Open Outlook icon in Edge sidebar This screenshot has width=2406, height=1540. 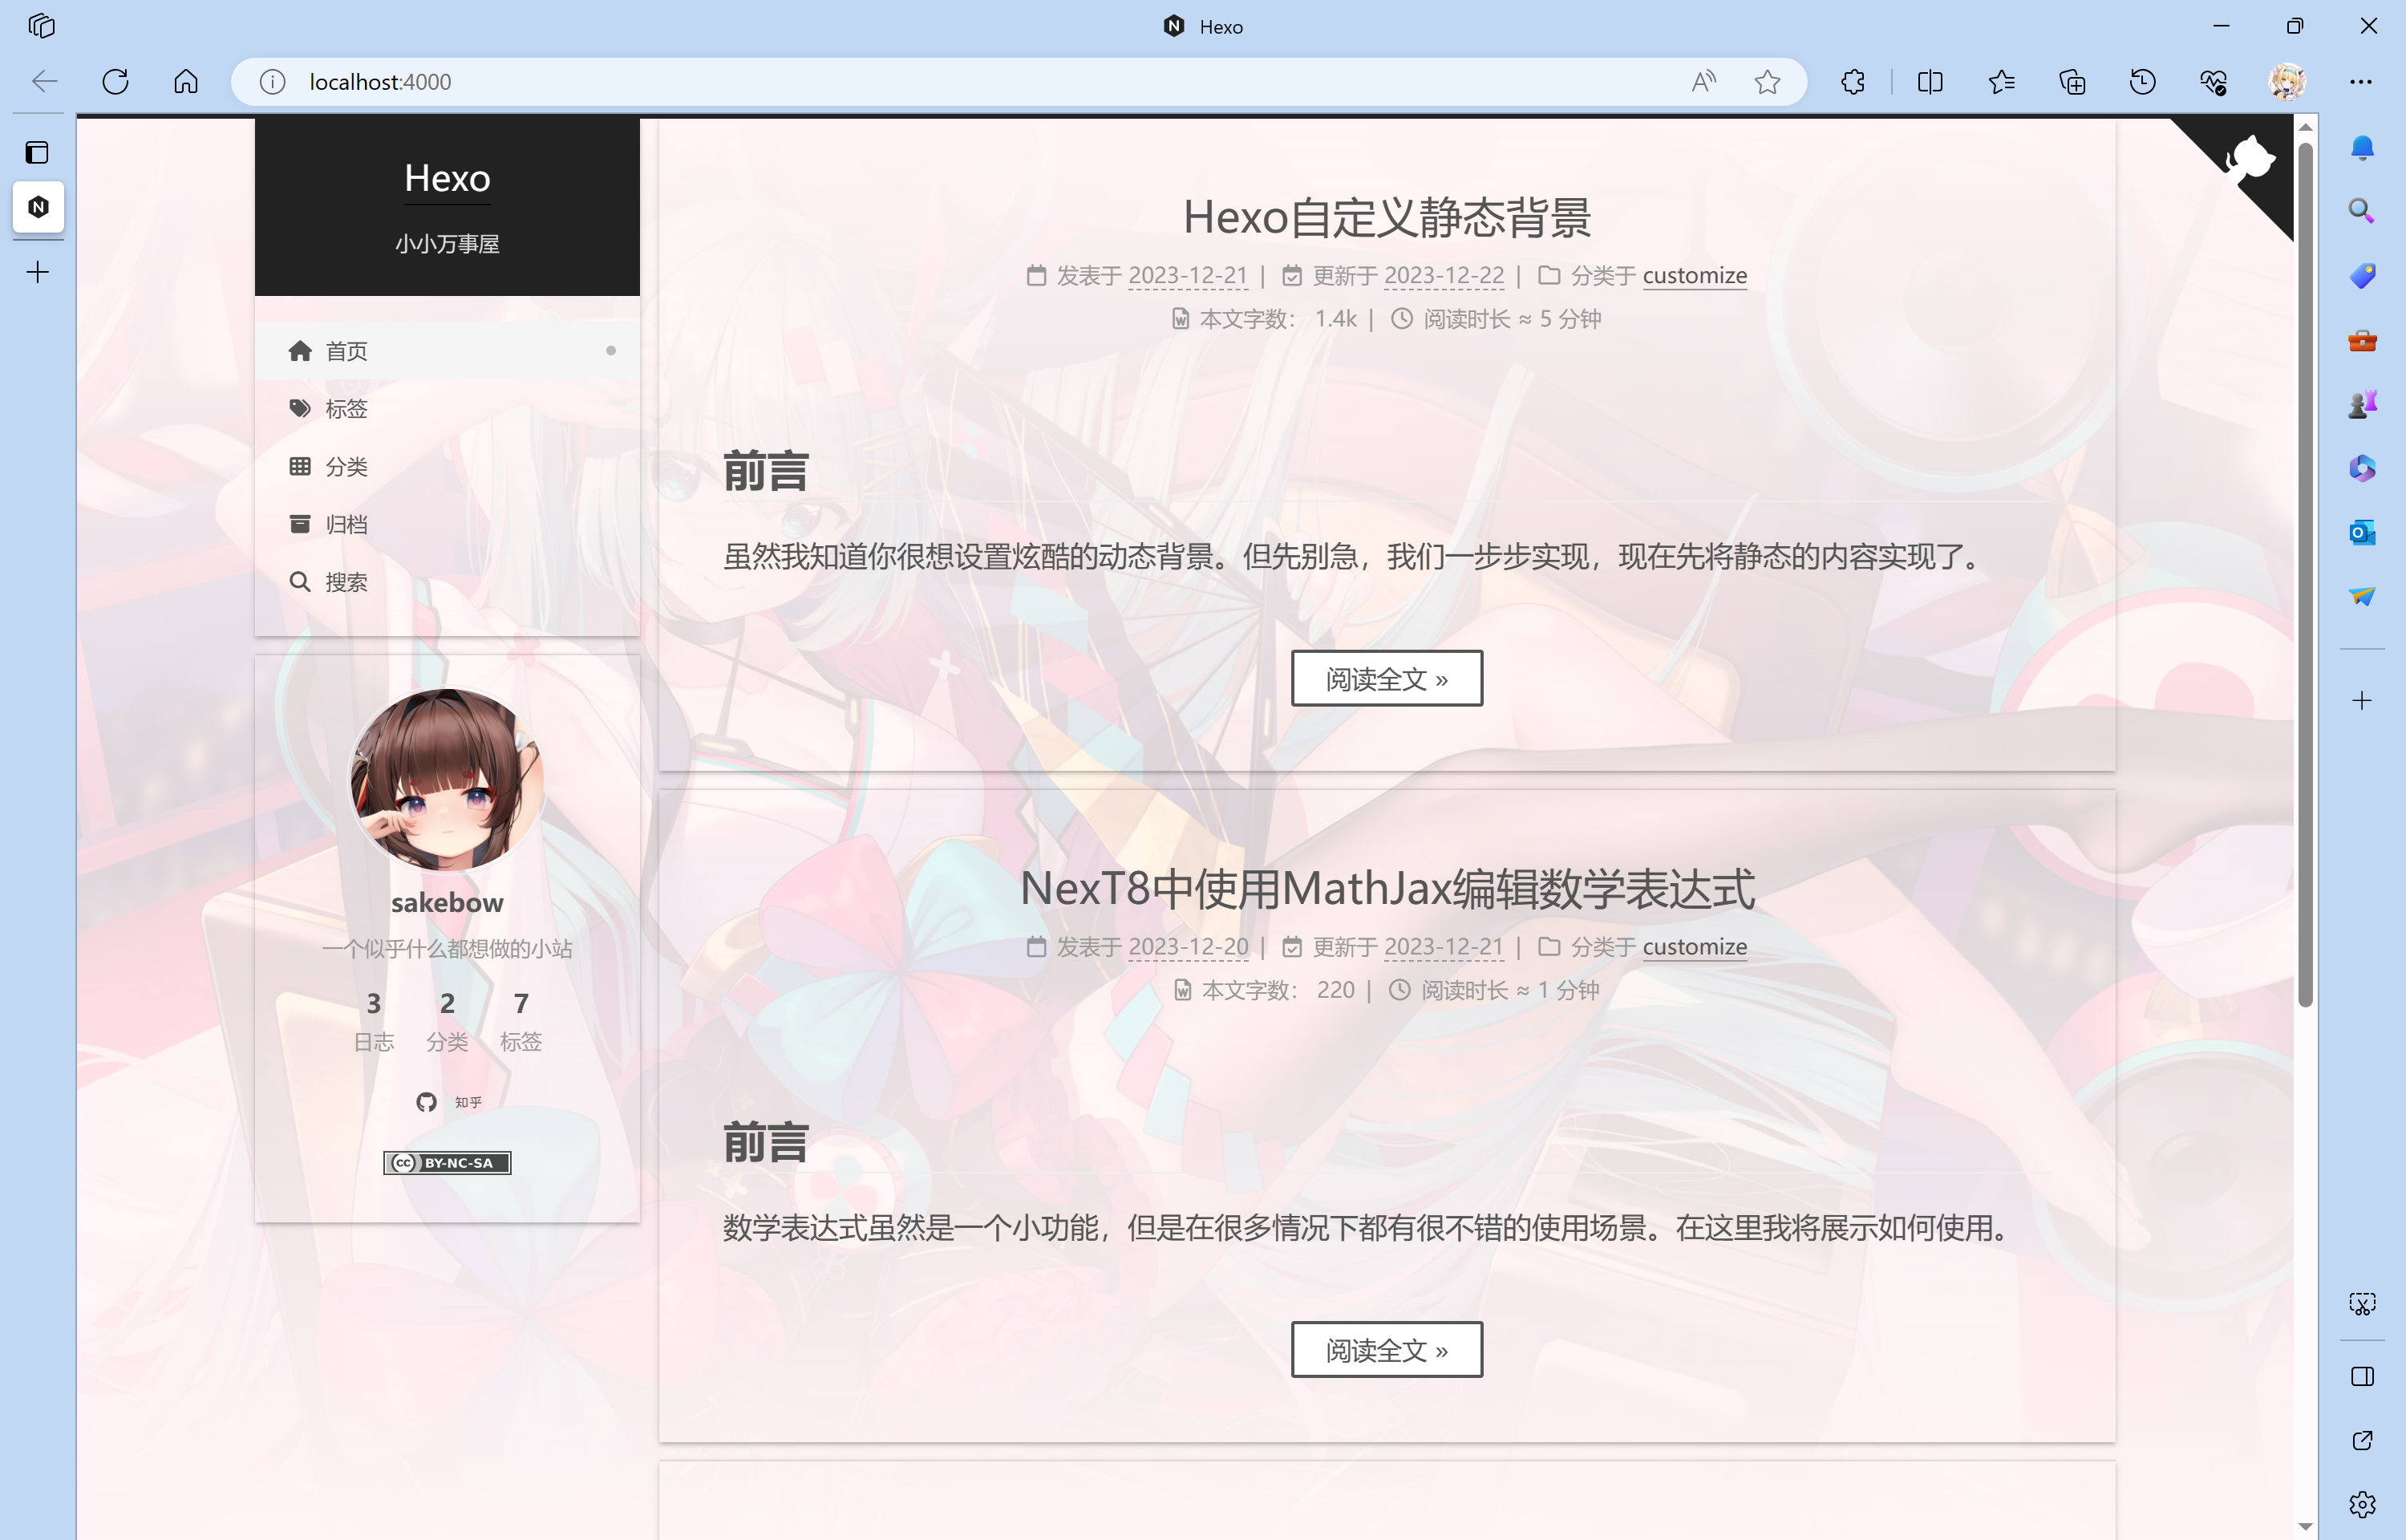click(x=2361, y=532)
